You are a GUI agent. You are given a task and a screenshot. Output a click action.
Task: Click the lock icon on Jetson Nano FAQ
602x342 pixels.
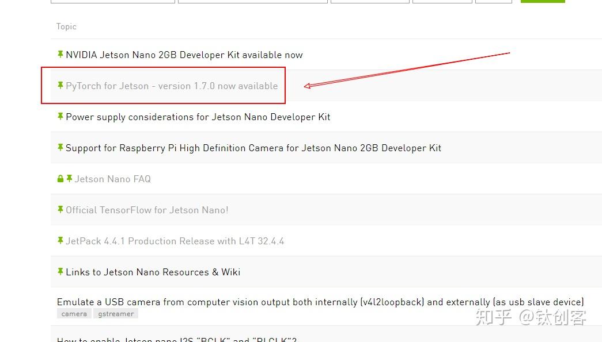(x=60, y=179)
